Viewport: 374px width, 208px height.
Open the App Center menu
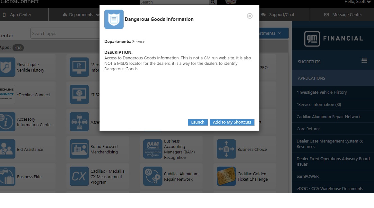(17, 15)
